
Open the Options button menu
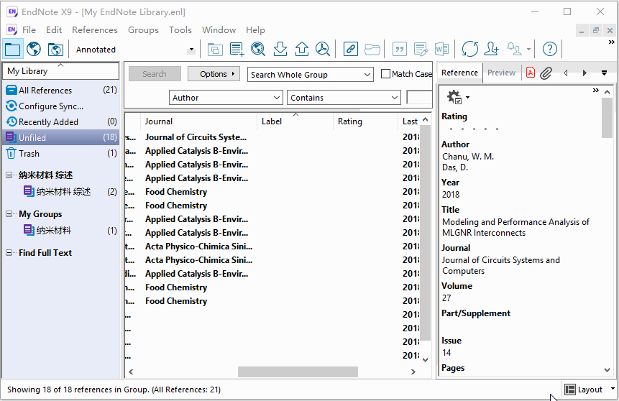click(214, 74)
